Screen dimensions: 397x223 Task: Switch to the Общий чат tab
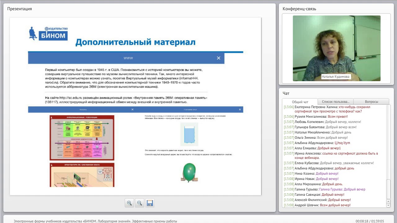300,102
